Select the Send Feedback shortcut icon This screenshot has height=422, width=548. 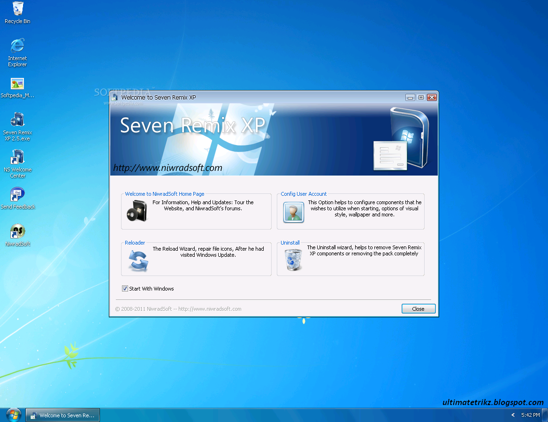(17, 198)
